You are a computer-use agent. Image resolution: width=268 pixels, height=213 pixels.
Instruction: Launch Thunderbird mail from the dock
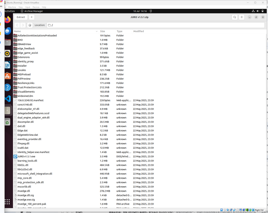coord(8,31)
